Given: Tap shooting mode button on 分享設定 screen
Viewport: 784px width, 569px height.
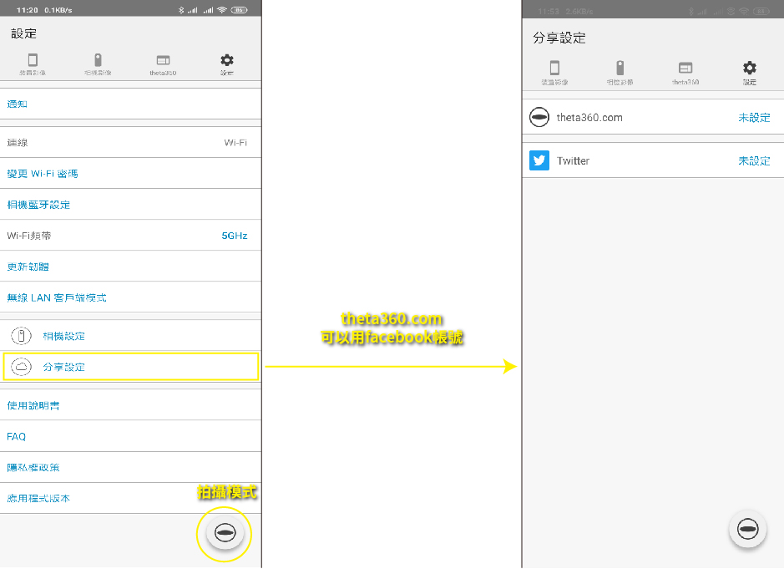Looking at the screenshot, I should [x=747, y=529].
